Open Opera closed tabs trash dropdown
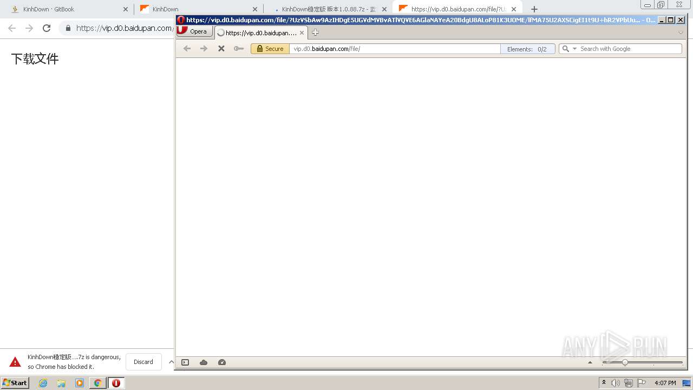693x390 pixels. point(681,32)
